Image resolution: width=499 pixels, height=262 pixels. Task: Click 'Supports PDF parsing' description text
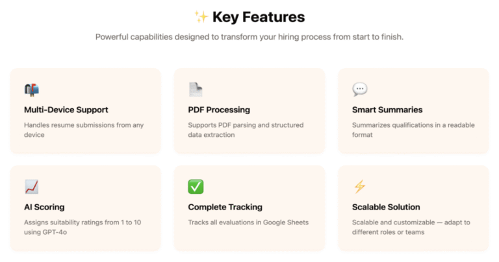(246, 130)
